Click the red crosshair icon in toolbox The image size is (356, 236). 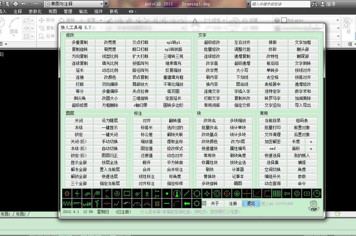(67, 193)
